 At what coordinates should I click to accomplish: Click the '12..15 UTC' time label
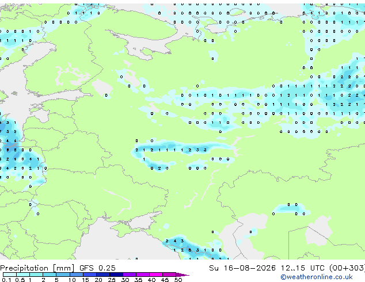tap(303, 268)
